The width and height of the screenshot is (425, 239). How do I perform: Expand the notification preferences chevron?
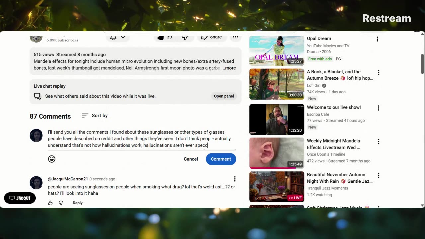click(x=123, y=37)
